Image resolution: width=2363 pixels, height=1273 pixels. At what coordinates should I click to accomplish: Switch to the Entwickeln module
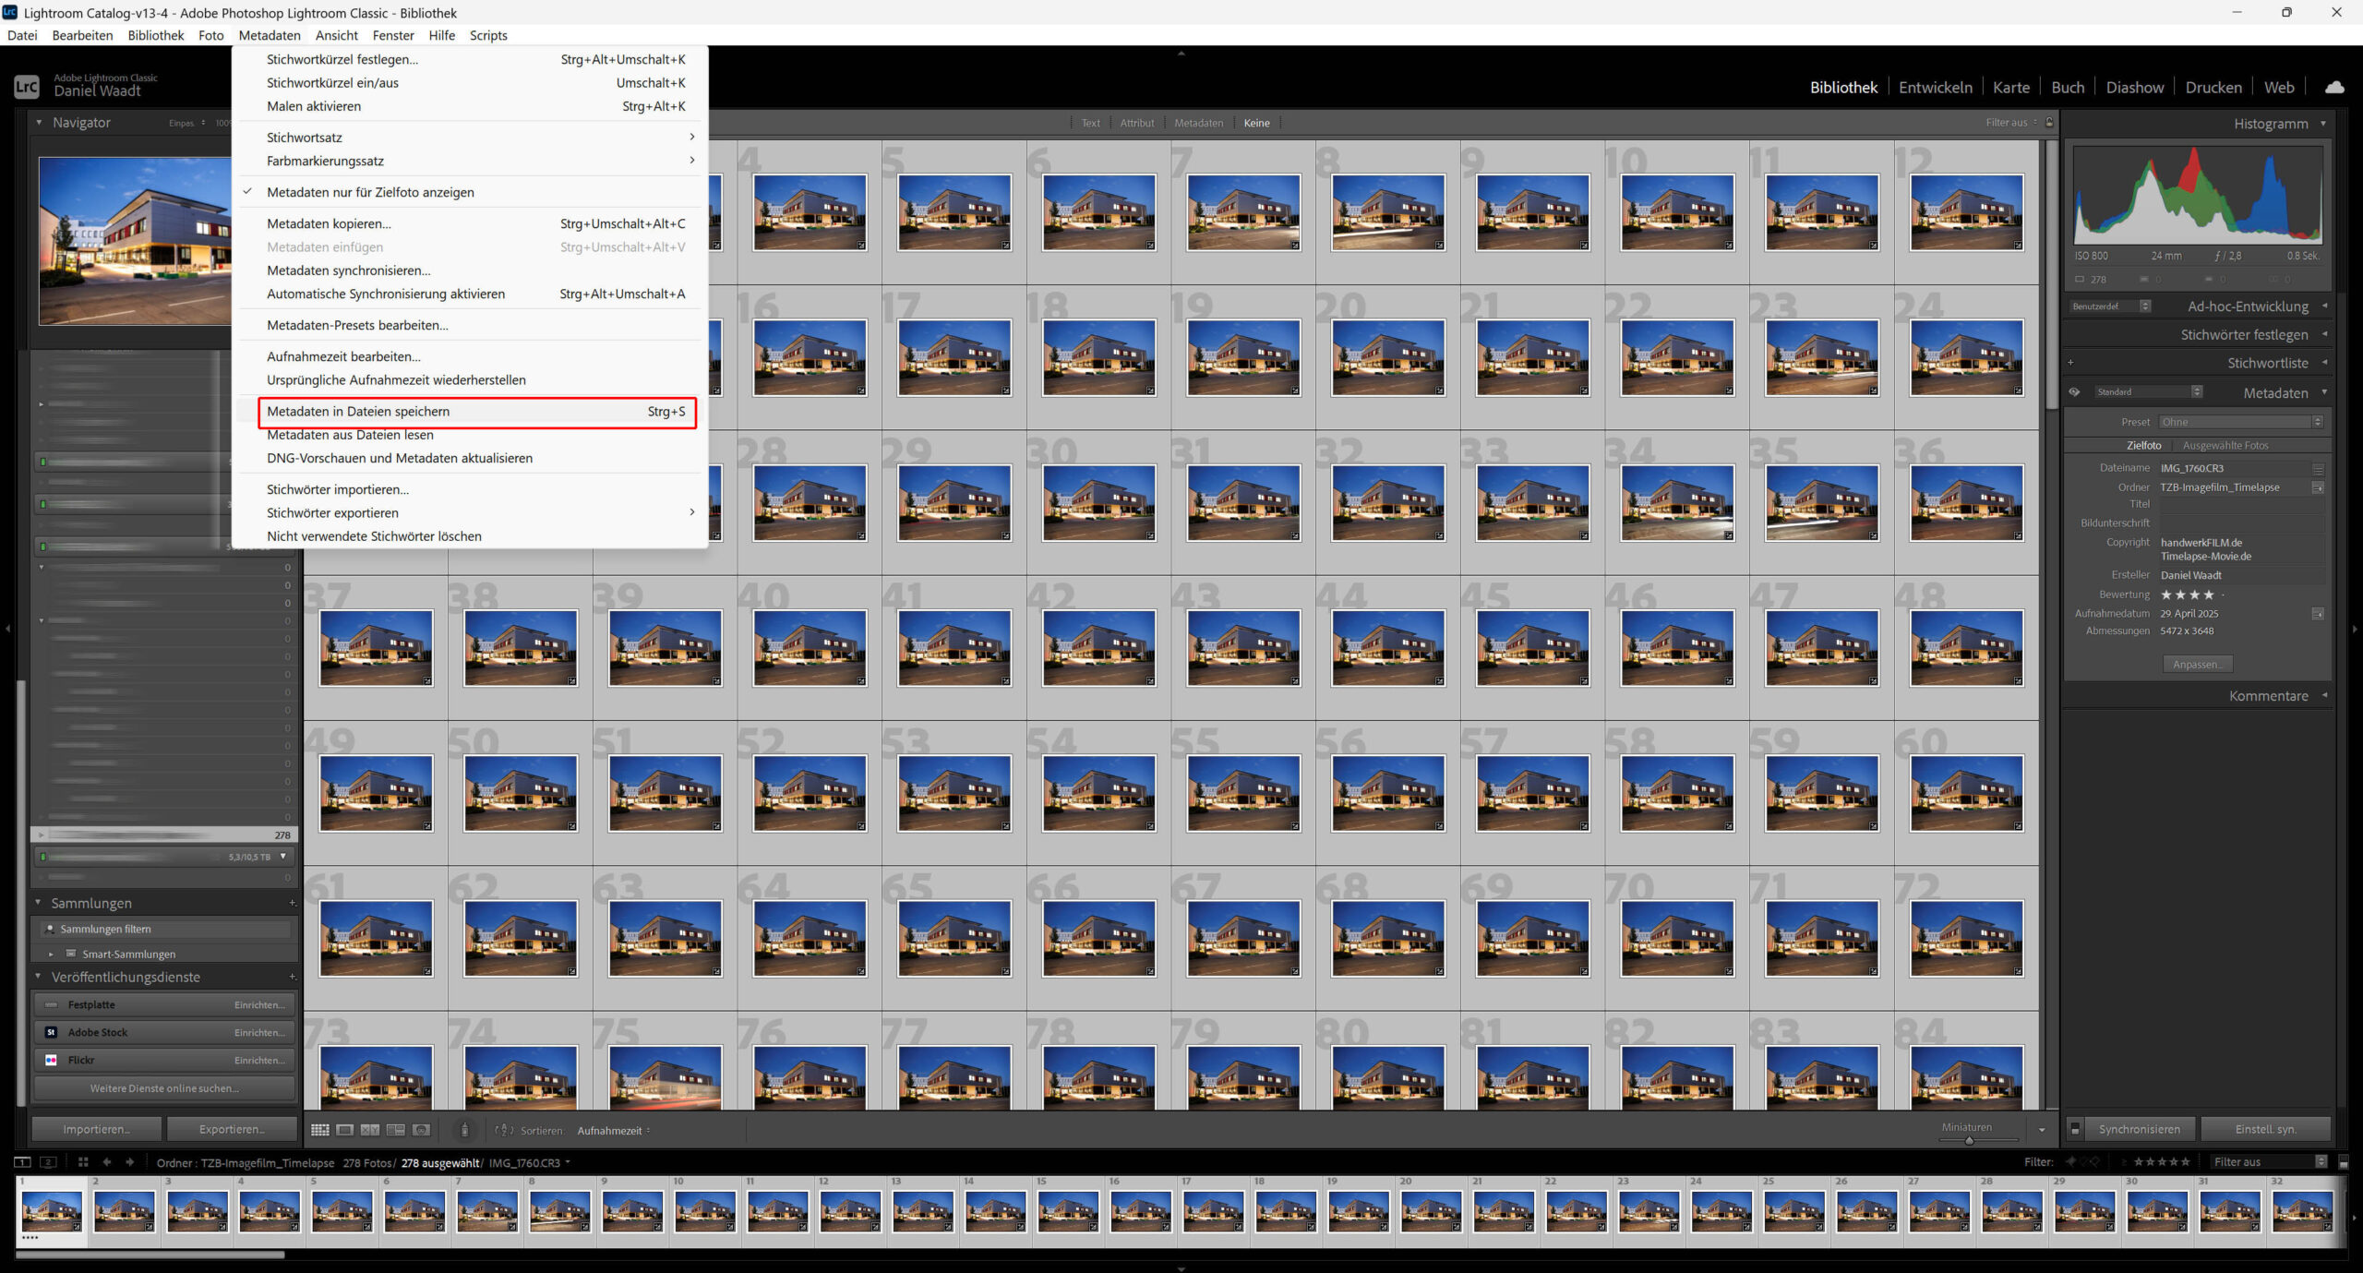click(1935, 87)
